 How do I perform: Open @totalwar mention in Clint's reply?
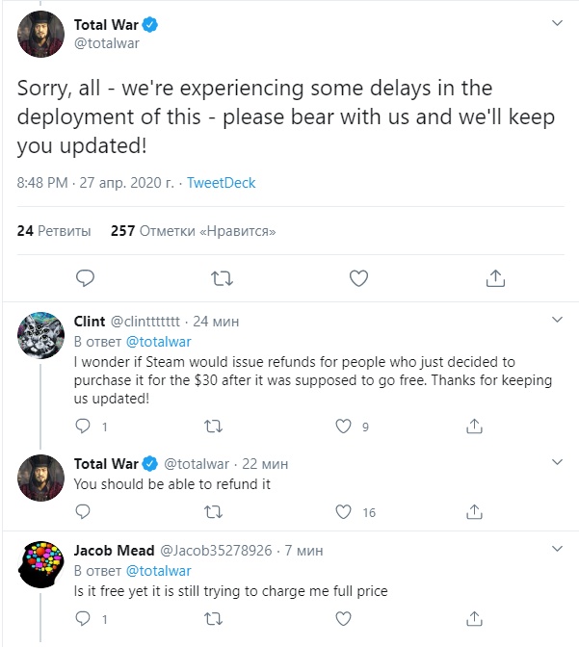coord(159,341)
